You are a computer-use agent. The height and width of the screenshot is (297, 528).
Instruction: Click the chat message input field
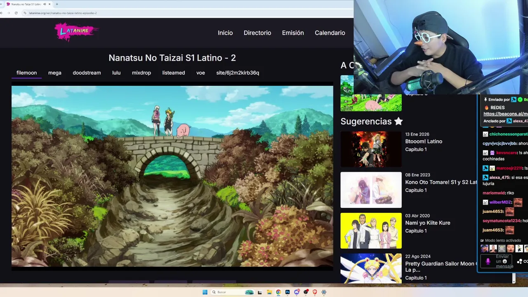click(x=496, y=262)
